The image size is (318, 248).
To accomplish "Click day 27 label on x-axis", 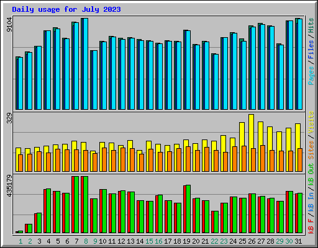I will (x=261, y=241).
